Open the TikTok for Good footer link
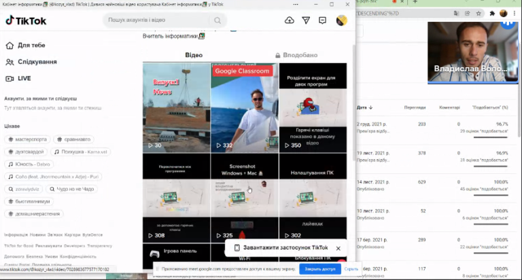 point(18,246)
